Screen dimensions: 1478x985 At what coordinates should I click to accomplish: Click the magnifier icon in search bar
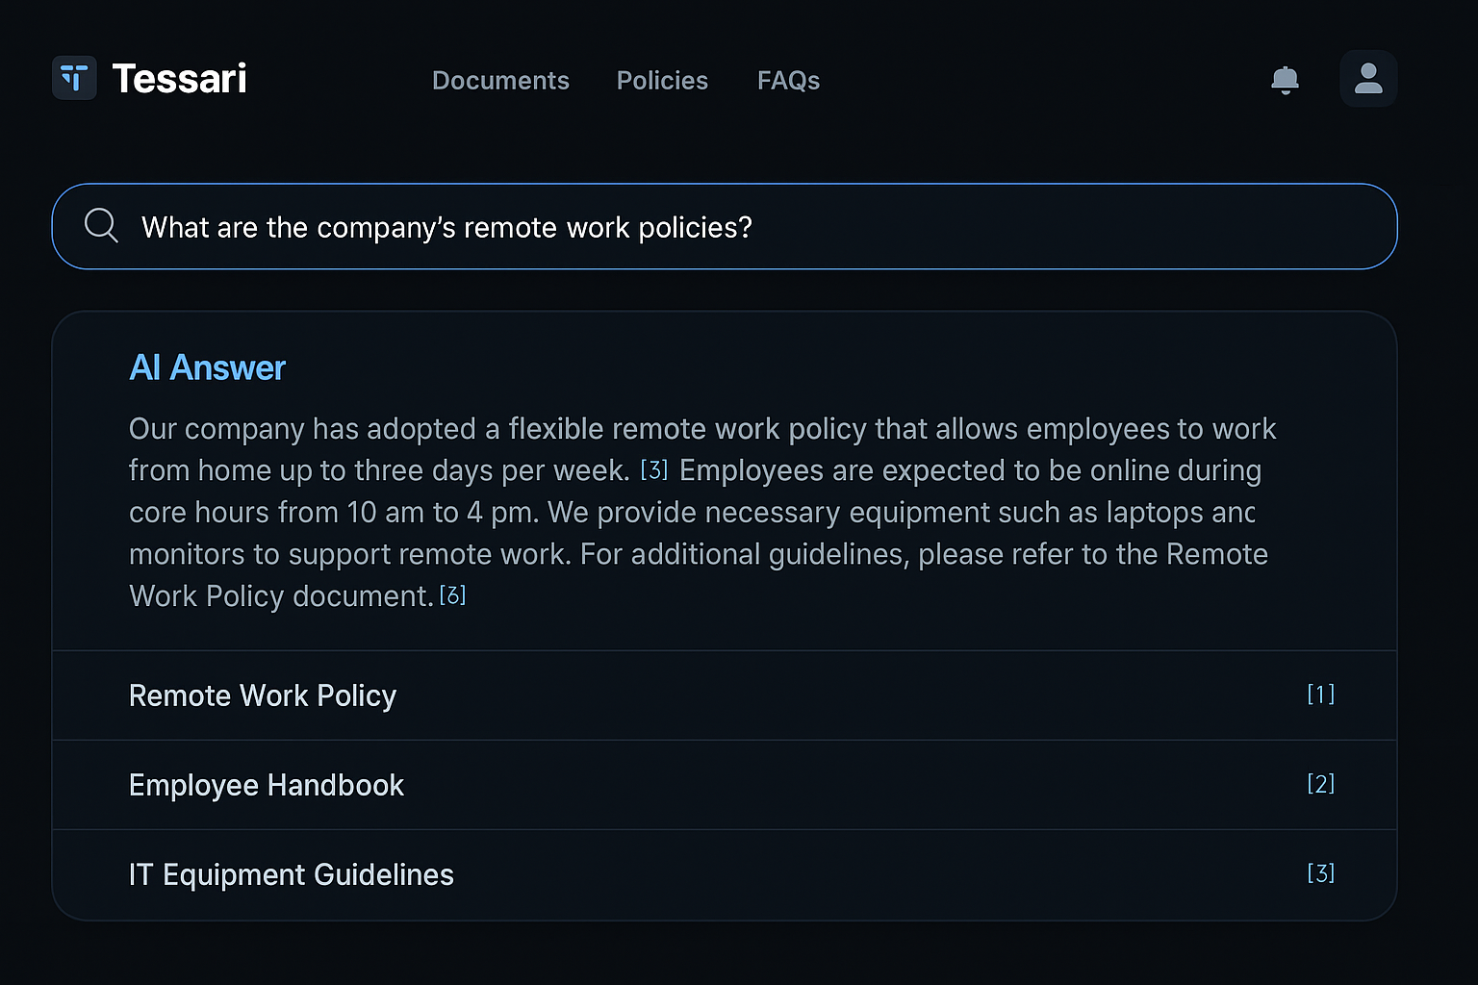point(101,226)
